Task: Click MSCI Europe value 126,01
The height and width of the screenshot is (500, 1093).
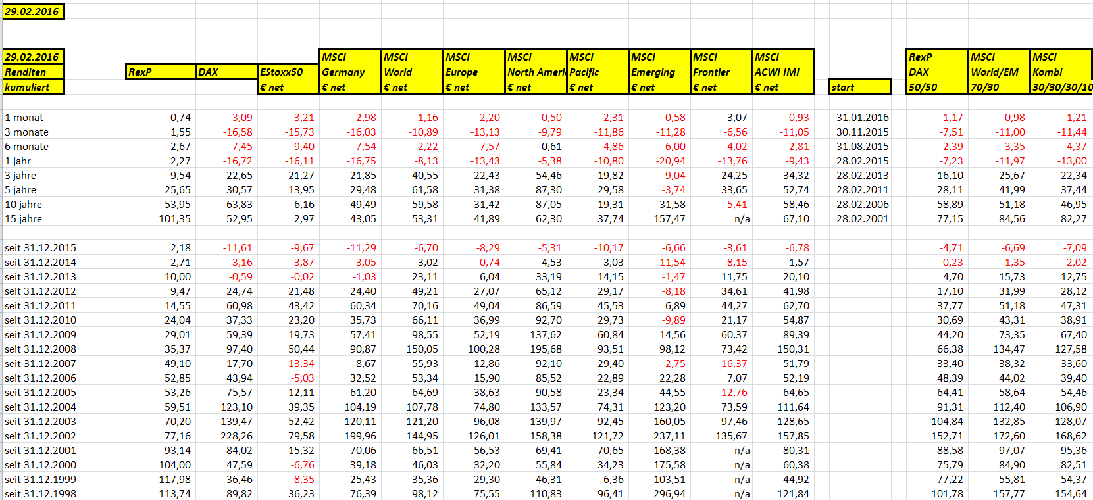Action: tap(484, 436)
